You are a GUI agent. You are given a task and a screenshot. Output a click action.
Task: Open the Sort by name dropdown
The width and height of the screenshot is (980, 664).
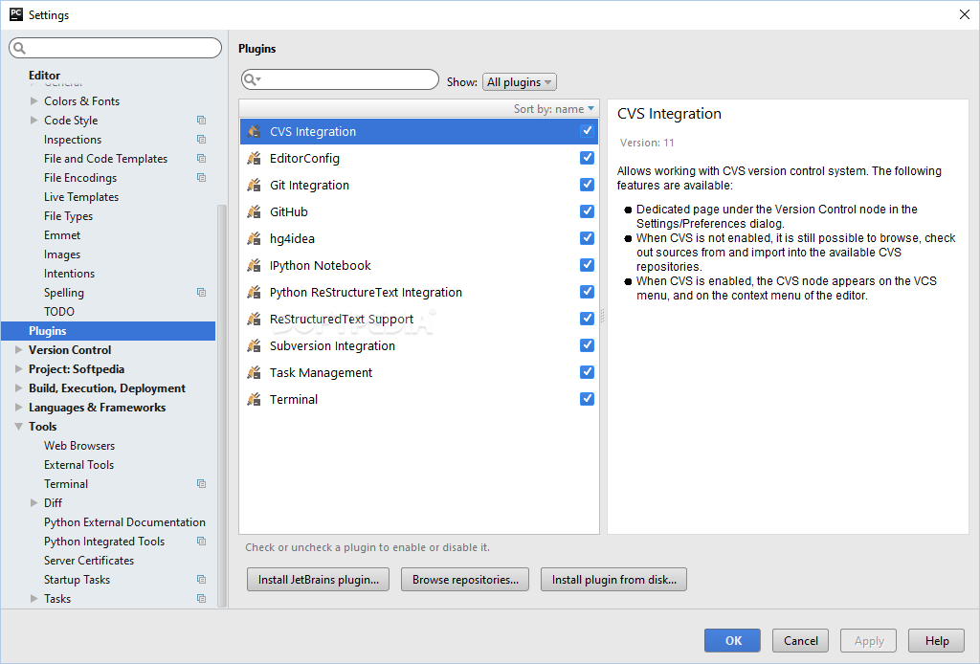[554, 109]
